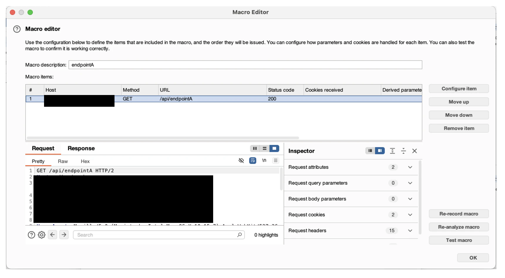Click the Move up button
The image size is (505, 278).
[x=459, y=102]
